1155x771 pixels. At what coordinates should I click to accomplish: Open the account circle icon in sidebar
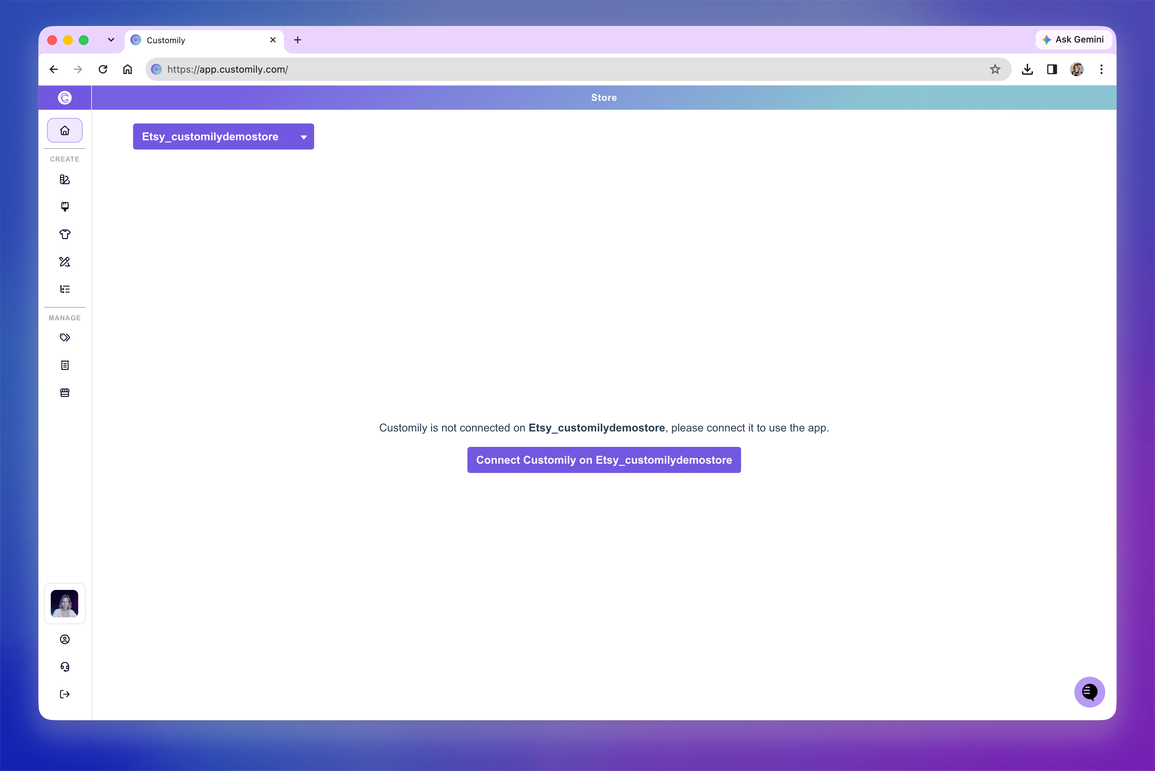tap(65, 639)
